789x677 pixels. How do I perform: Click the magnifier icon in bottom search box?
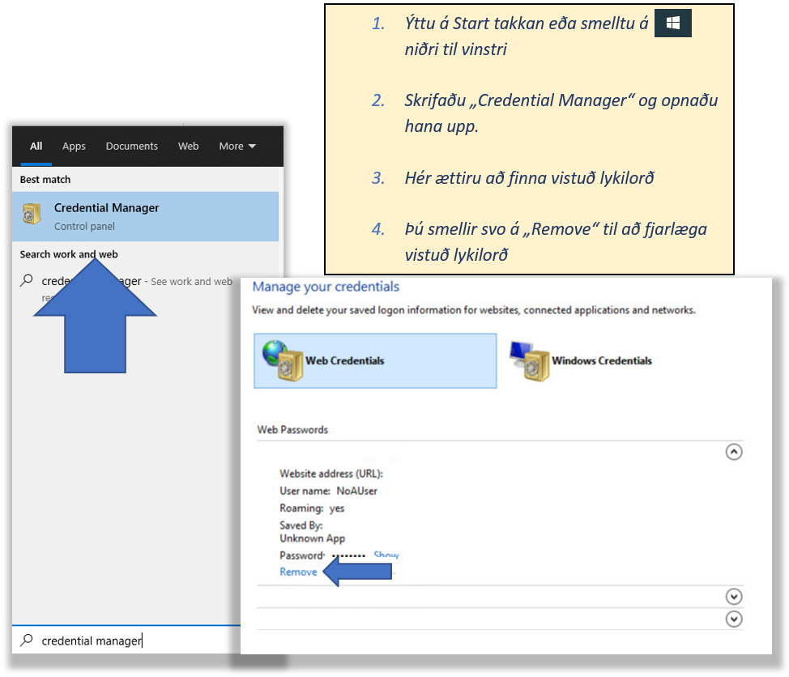click(x=27, y=641)
